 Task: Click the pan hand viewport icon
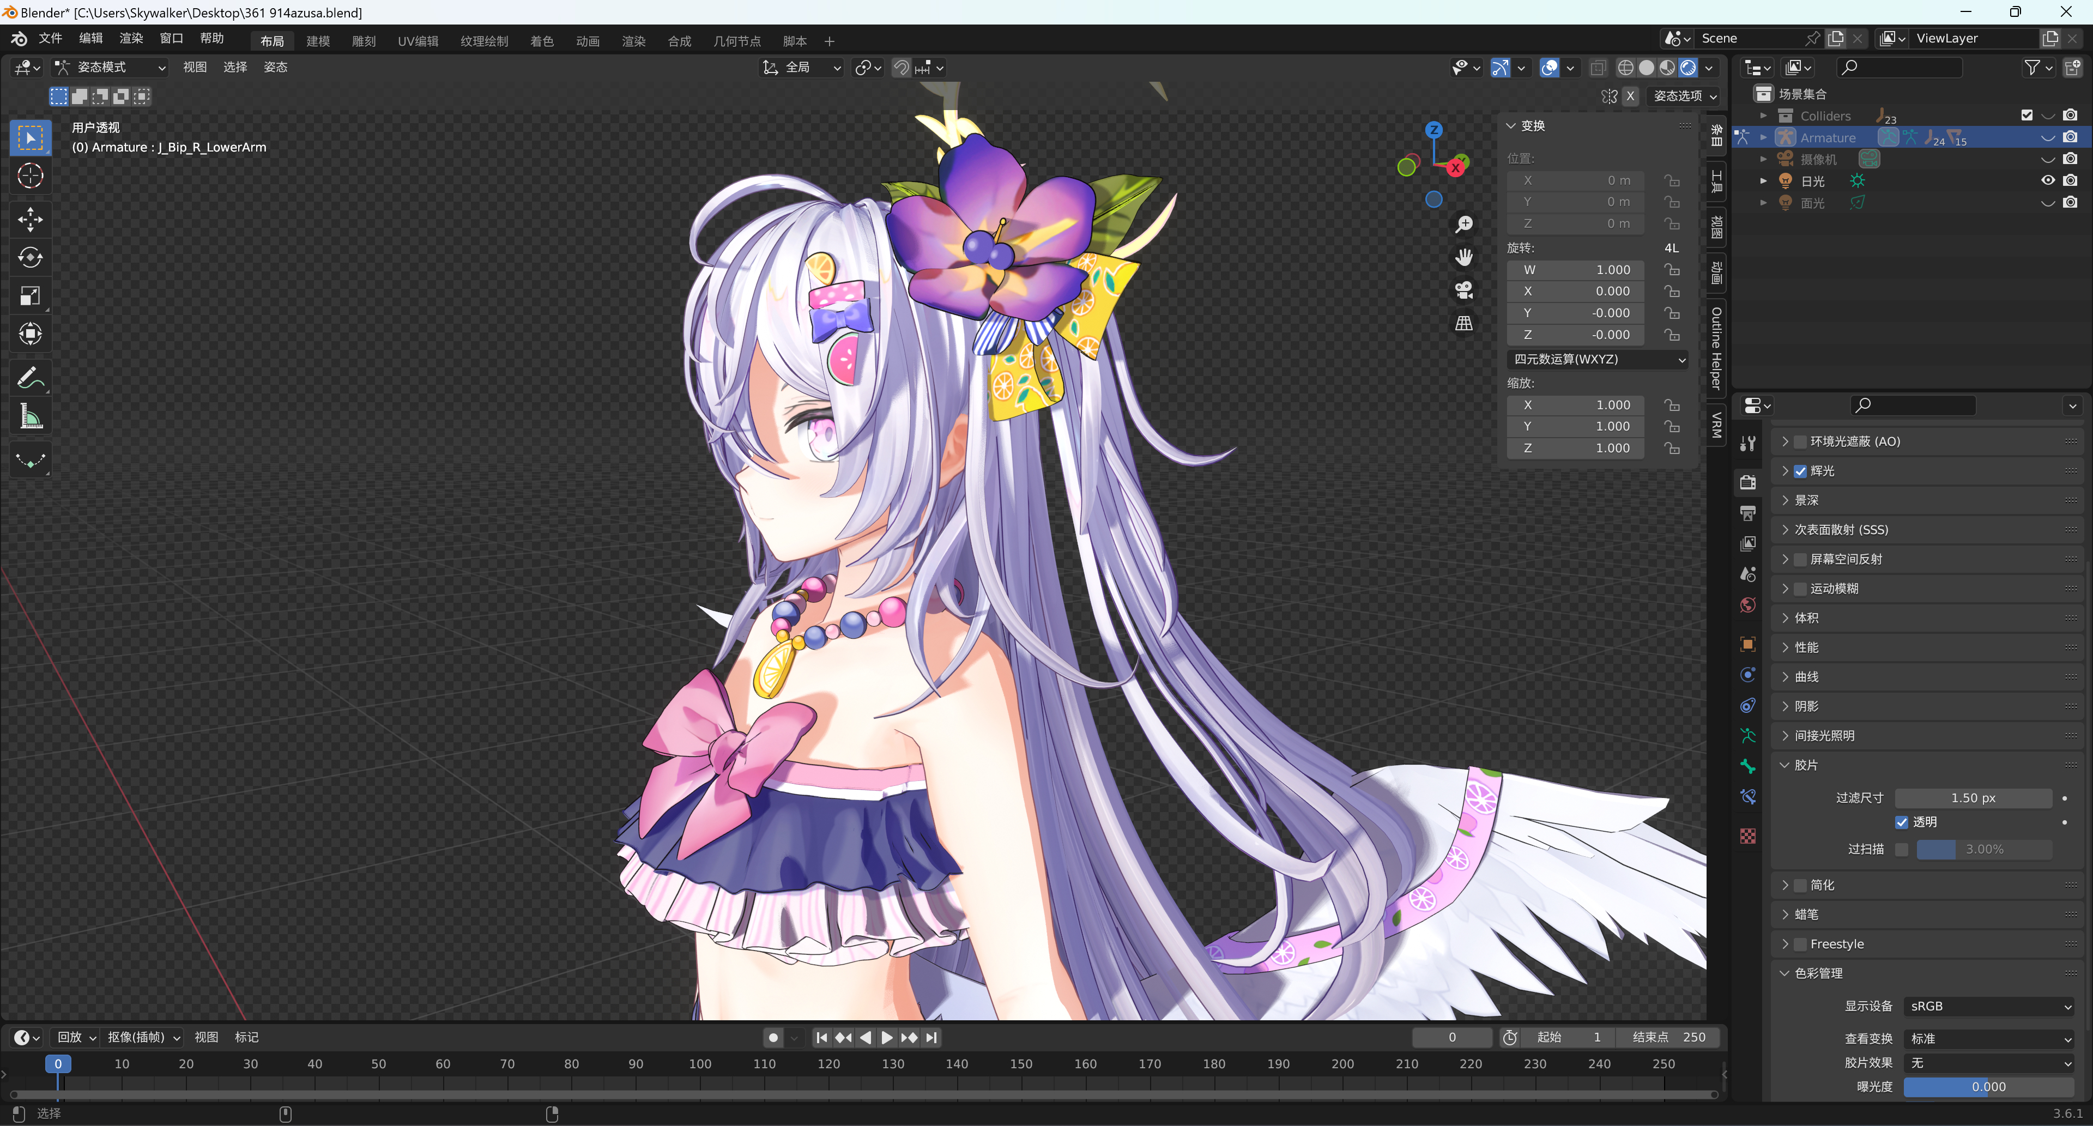coord(1463,258)
